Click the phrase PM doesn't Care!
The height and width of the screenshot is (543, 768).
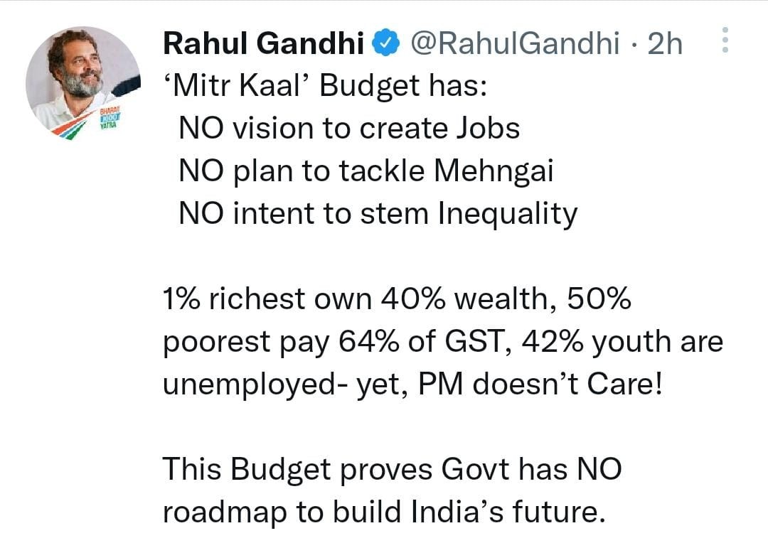[540, 384]
